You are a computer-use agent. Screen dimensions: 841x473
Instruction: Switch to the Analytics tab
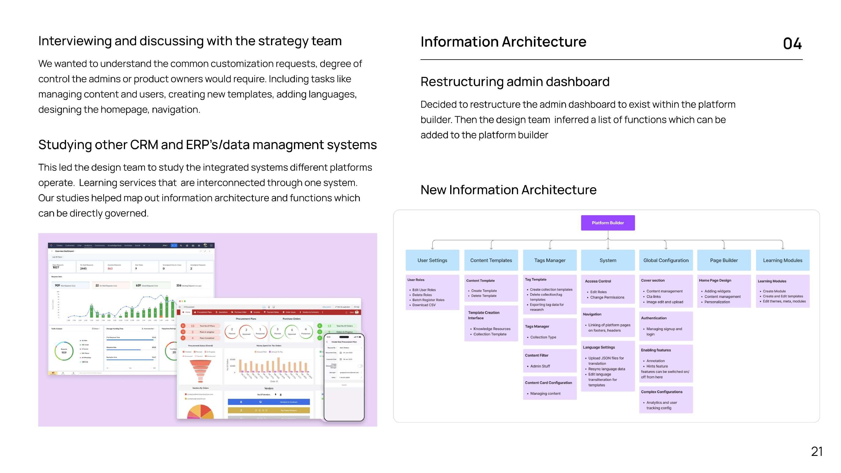[x=88, y=246]
